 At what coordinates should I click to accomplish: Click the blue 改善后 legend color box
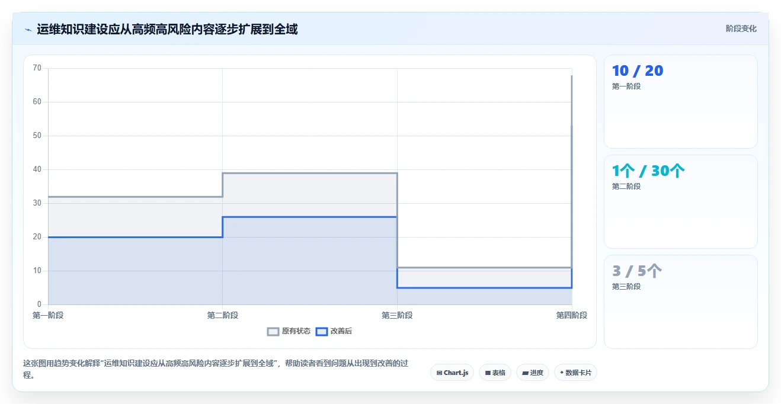[x=321, y=331]
